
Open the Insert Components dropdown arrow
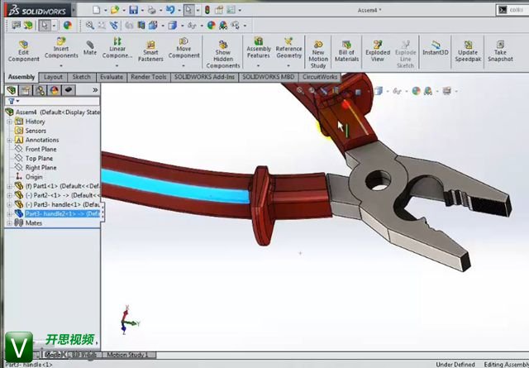61,65
